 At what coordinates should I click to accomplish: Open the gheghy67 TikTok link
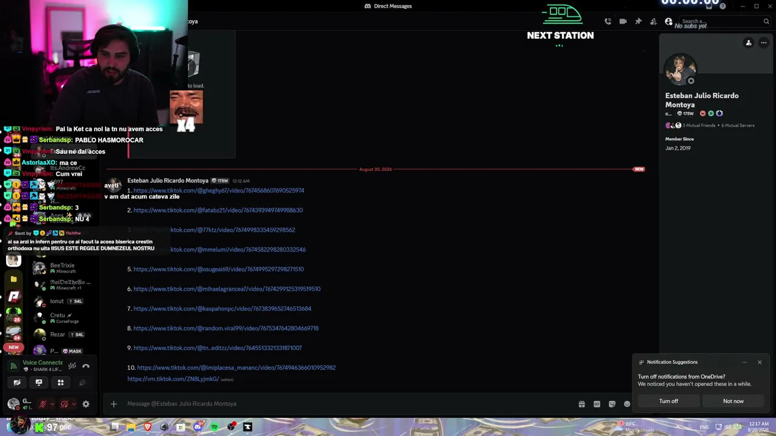tap(219, 190)
